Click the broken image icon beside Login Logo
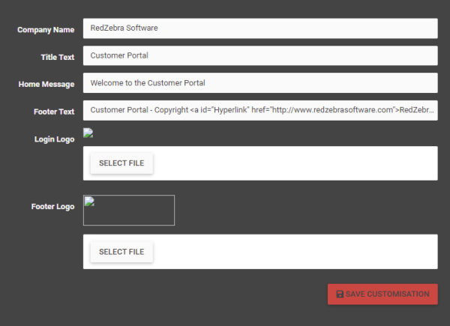Screen dimensions: 450x326 (x=88, y=133)
